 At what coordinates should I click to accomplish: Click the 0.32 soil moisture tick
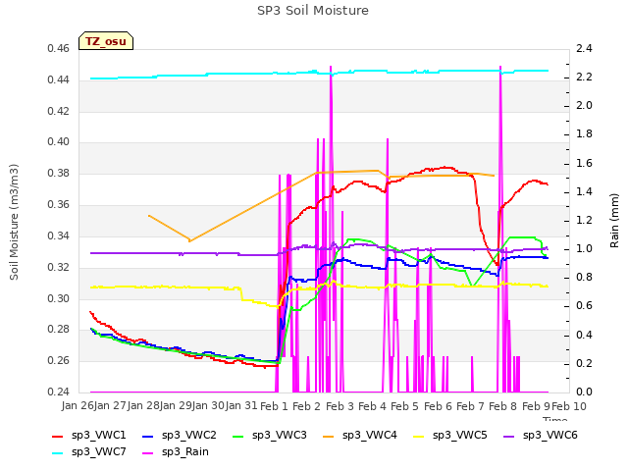coord(59,267)
